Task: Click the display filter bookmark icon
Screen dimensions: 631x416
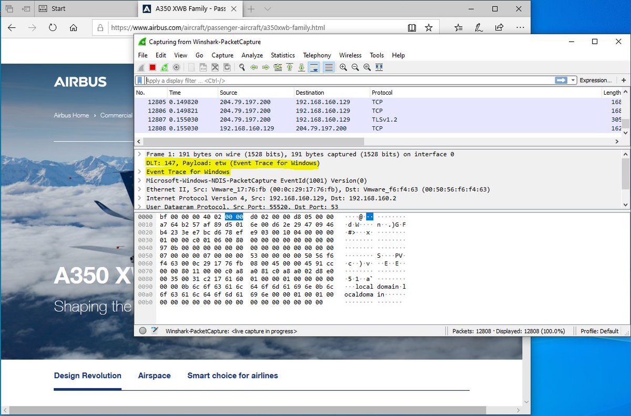Action: pos(140,80)
